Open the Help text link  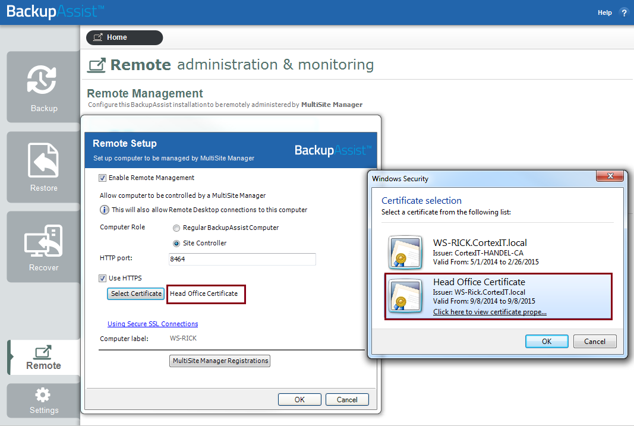[604, 12]
